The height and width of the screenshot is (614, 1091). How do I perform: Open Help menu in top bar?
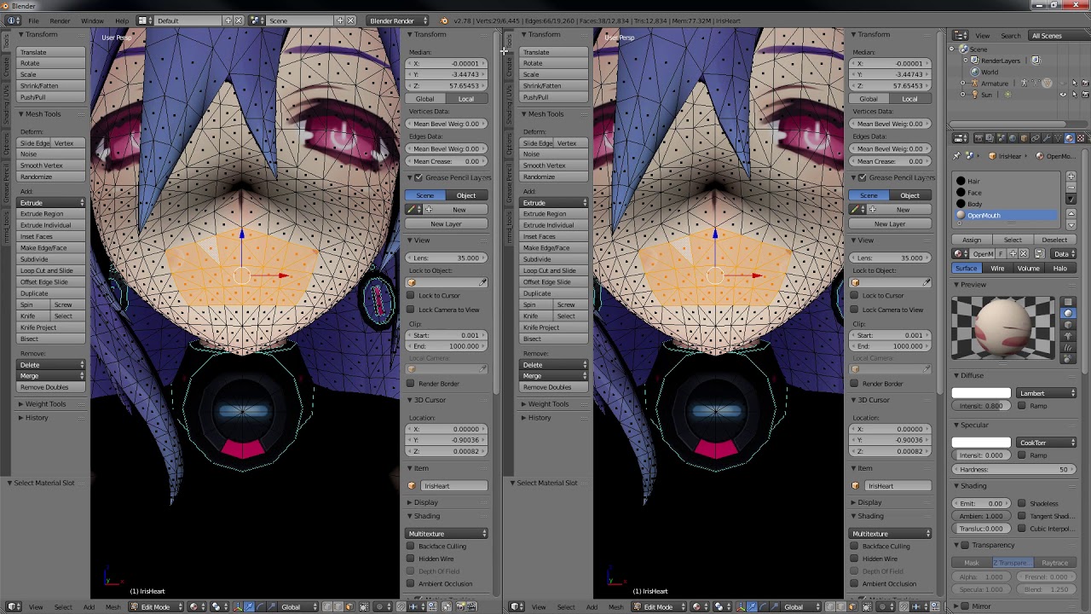click(122, 20)
